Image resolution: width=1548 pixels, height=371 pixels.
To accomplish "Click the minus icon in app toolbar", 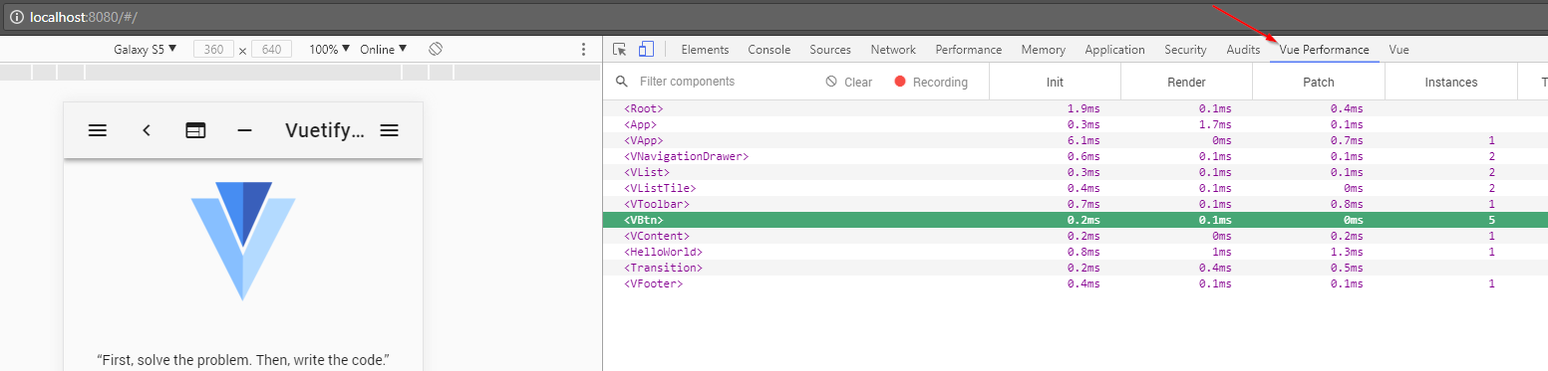I will (244, 129).
